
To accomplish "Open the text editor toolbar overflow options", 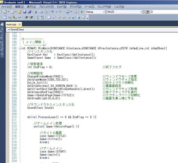I will click(87, 18).
